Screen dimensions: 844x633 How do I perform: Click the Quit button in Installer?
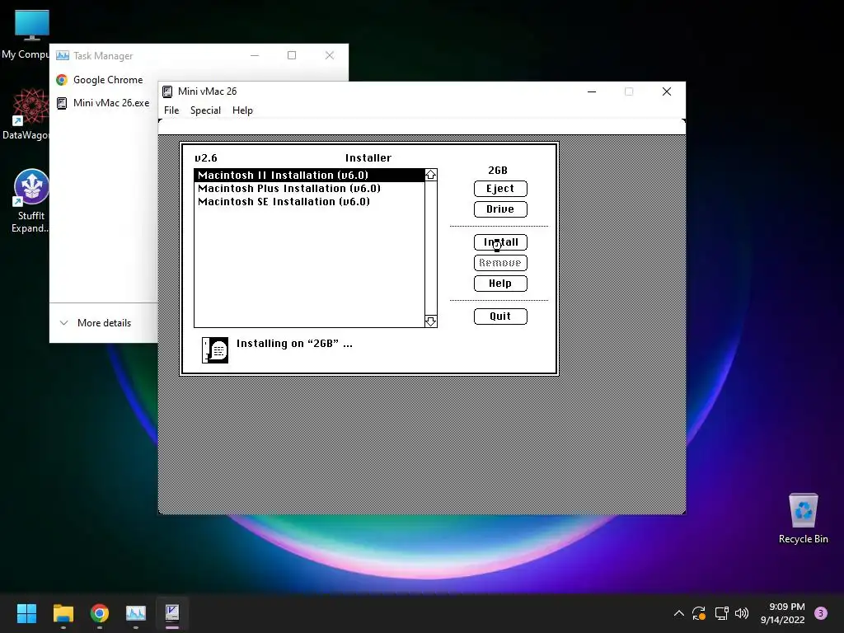[x=500, y=316]
